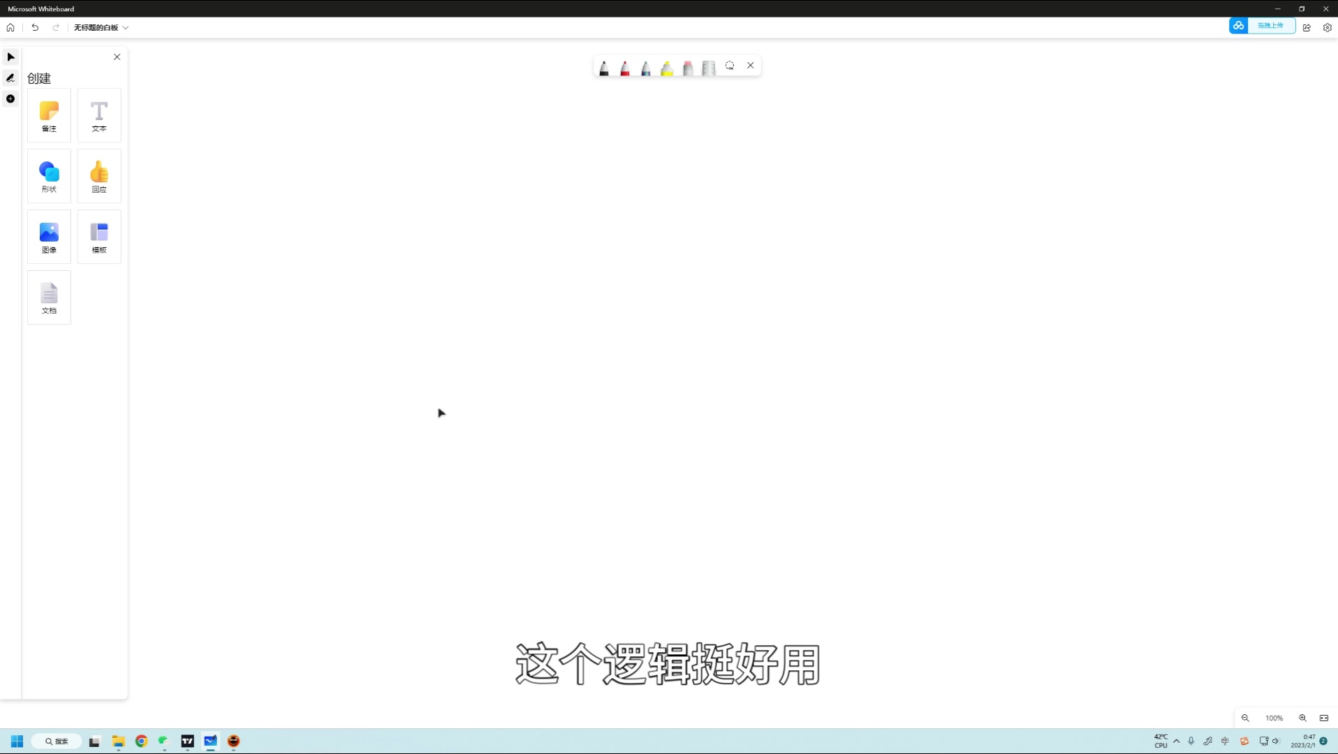Image resolution: width=1338 pixels, height=754 pixels.
Task: Choose the select pointer mode
Action: pyautogui.click(x=10, y=57)
